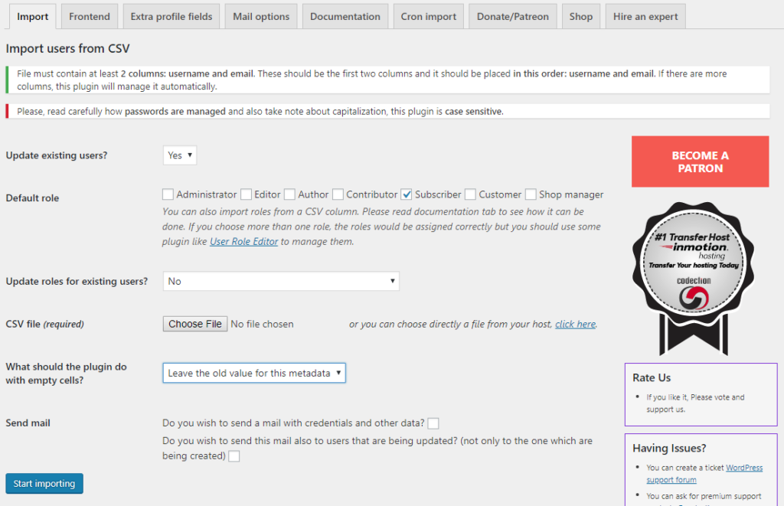Open the Shop tab
The image size is (784, 506).
[581, 17]
